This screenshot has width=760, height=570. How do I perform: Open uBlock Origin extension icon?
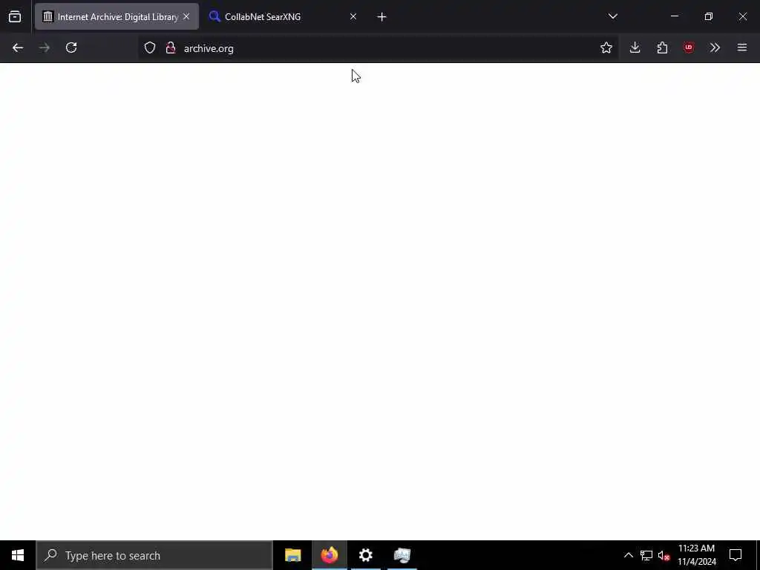coord(689,47)
